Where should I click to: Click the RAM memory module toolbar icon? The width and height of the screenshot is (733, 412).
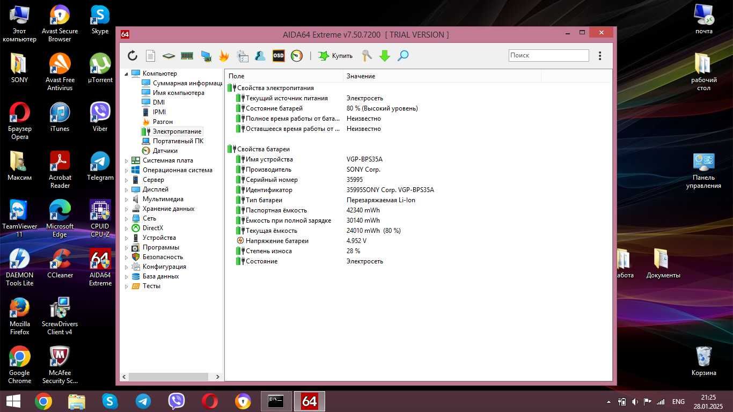(x=187, y=55)
